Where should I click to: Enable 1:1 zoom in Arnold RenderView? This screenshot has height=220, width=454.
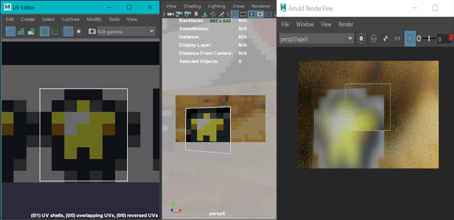(x=397, y=38)
